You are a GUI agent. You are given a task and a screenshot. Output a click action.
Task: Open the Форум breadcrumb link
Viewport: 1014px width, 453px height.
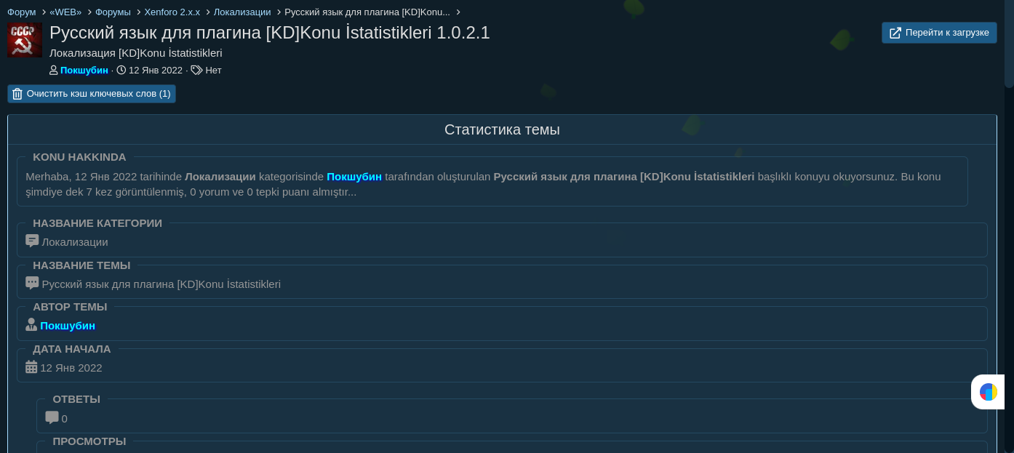pyautogui.click(x=22, y=12)
